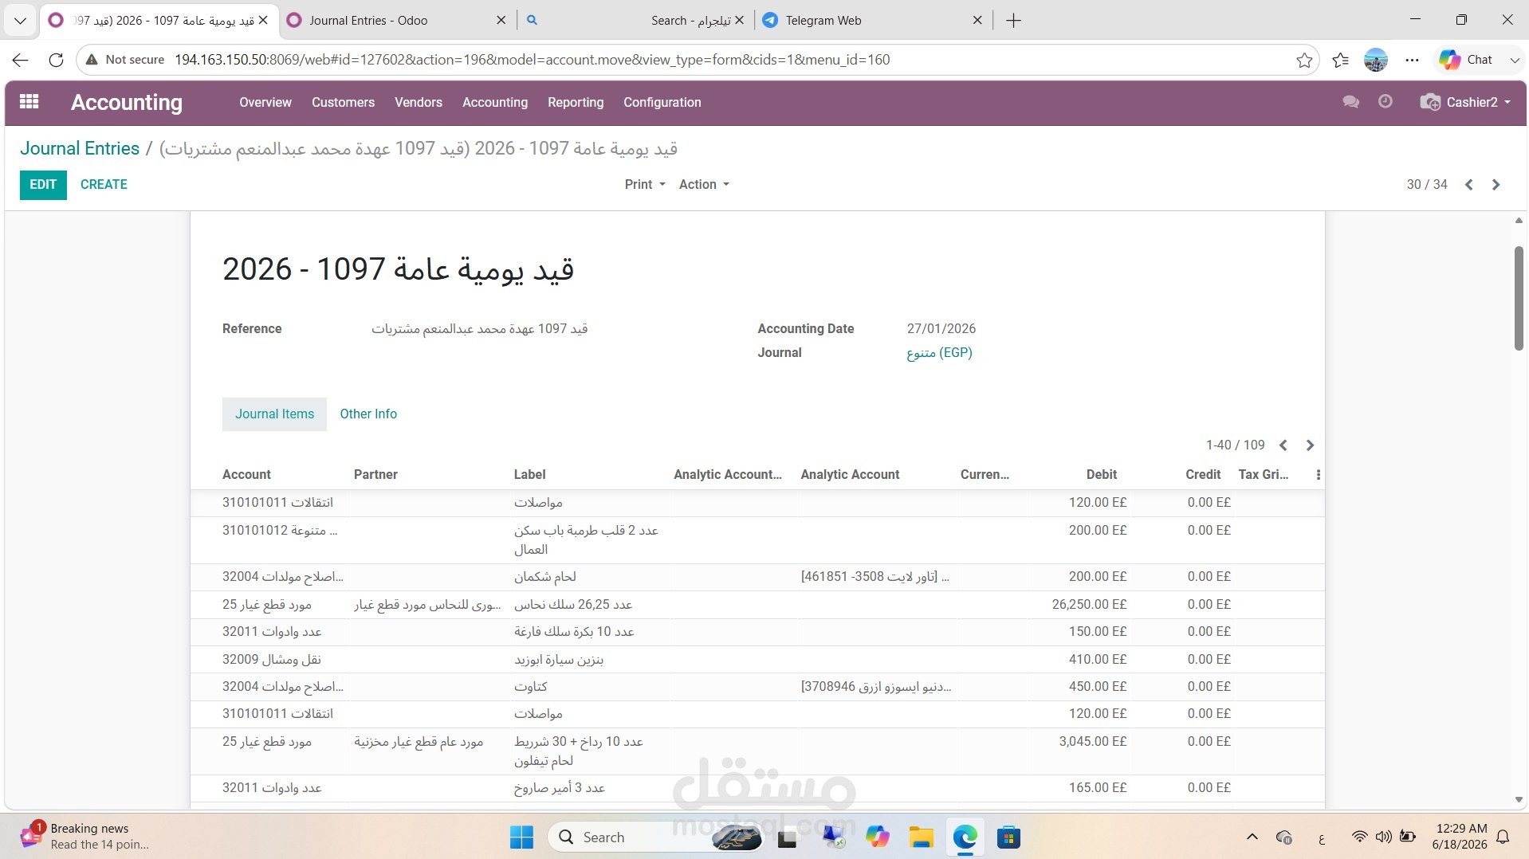Click the EDIT button
The width and height of the screenshot is (1529, 859).
point(43,185)
